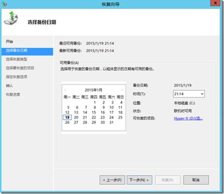Click the 联机时可用 status value
Screen dimensions: 224x194
[183, 111]
